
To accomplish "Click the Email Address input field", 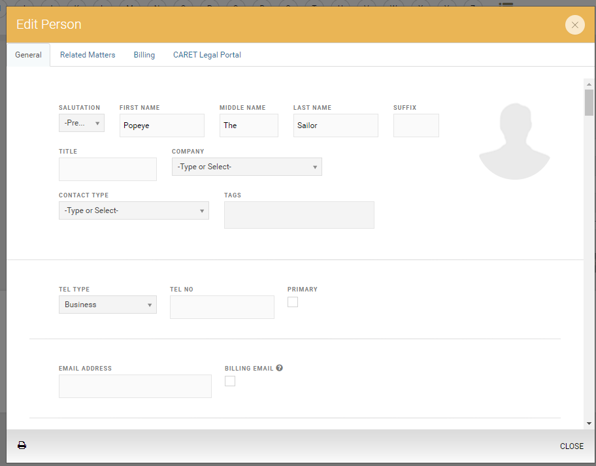I will click(x=135, y=386).
